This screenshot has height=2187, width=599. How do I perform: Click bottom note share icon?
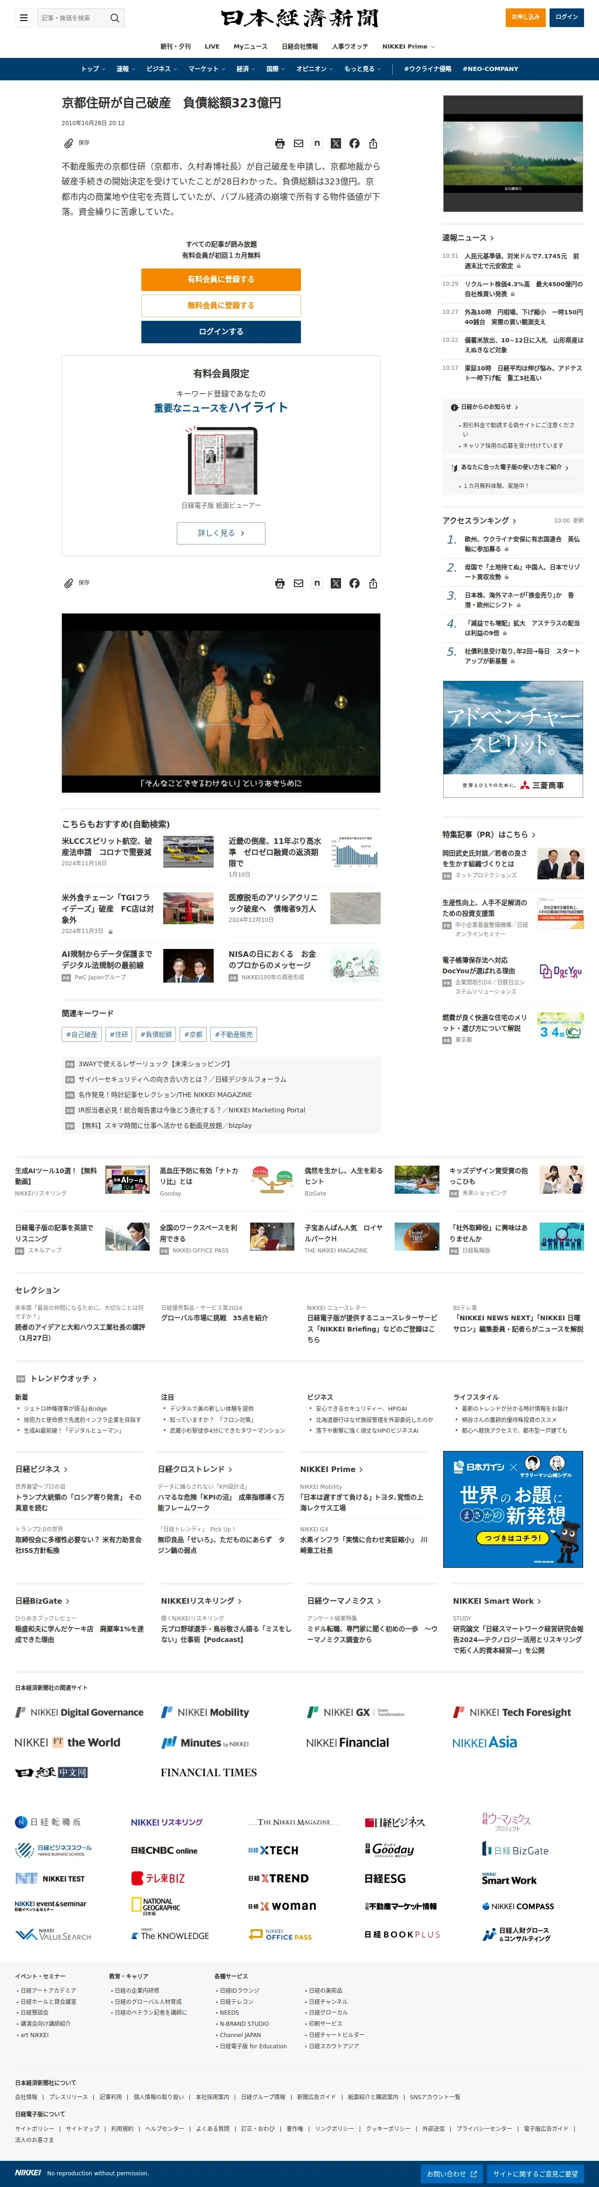pos(317,583)
